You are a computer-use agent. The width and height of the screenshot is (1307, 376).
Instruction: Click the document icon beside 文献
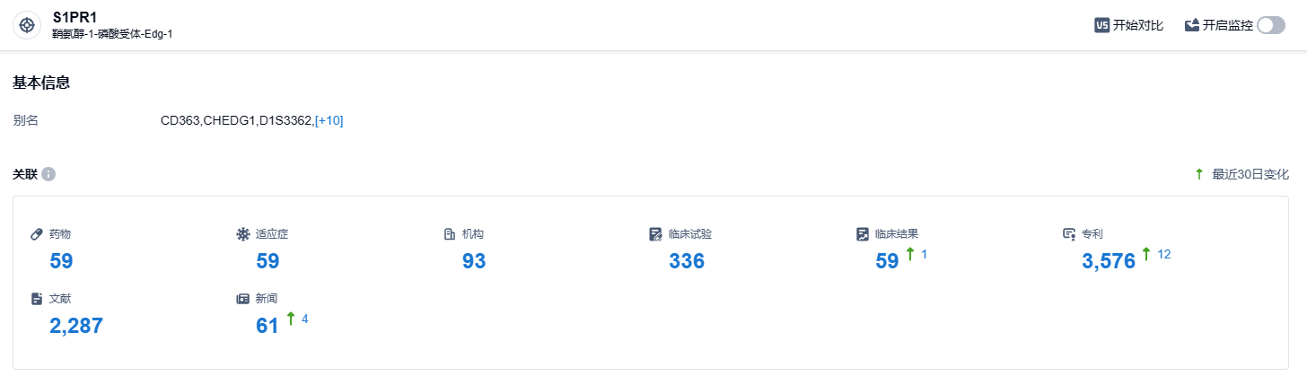[37, 298]
